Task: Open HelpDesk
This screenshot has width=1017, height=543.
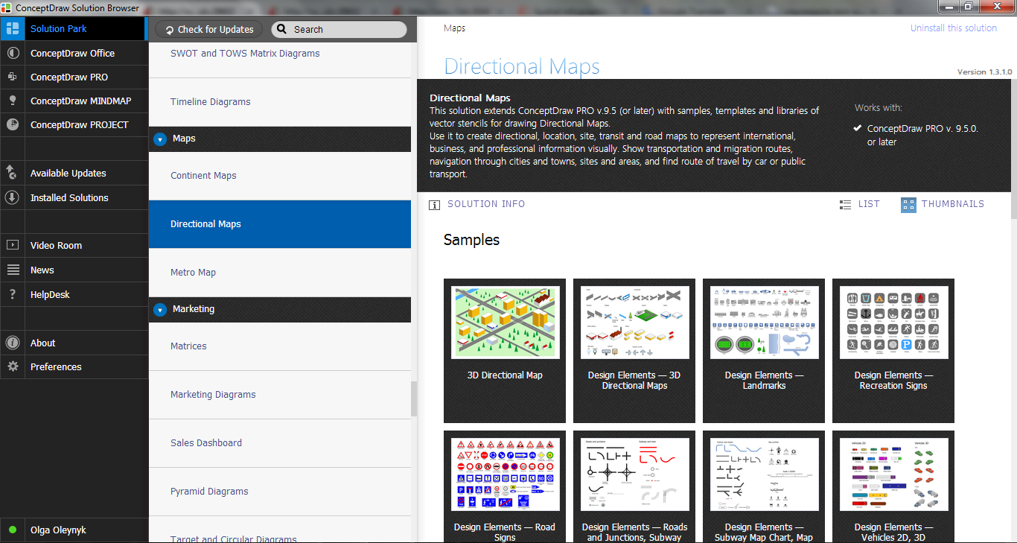Action: click(74, 294)
